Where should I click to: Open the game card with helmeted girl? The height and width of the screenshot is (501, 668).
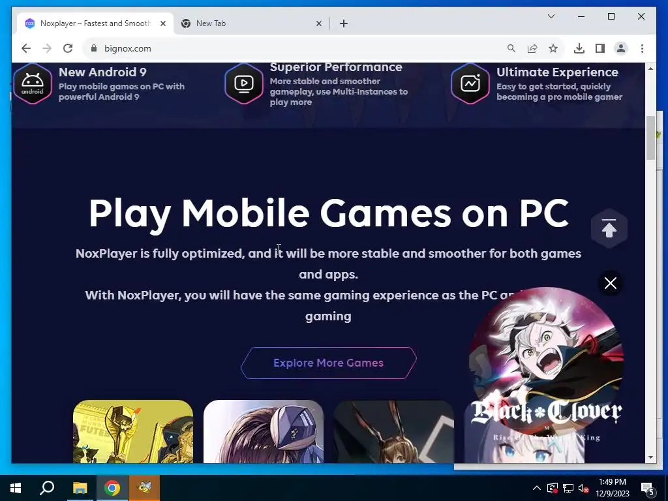click(x=264, y=431)
